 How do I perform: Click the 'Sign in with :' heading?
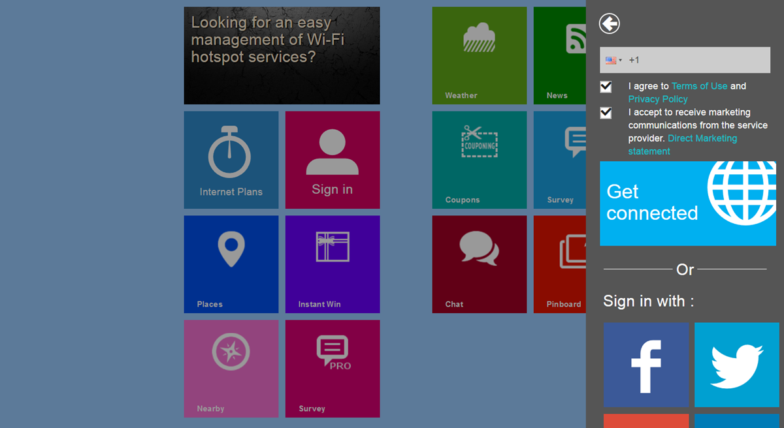tap(648, 301)
